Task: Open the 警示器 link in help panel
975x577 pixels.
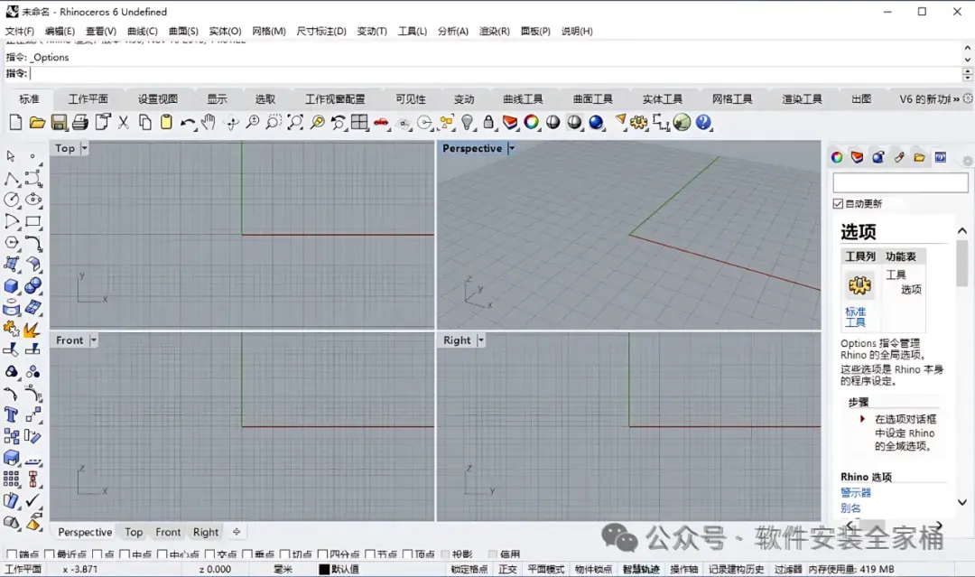Action: click(856, 492)
